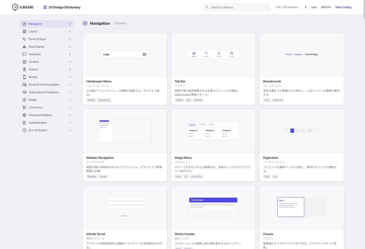Click the Layout grid icon in sidebar
Screen dimensions: 365x249
(24, 32)
